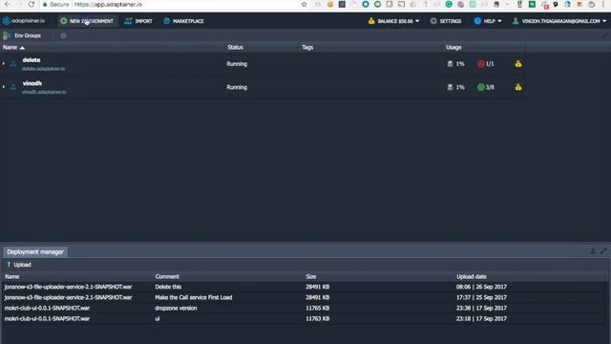Viewport: 611px width, 344px height.
Task: Click the Comment column header in Deployment manager
Action: tap(167, 276)
